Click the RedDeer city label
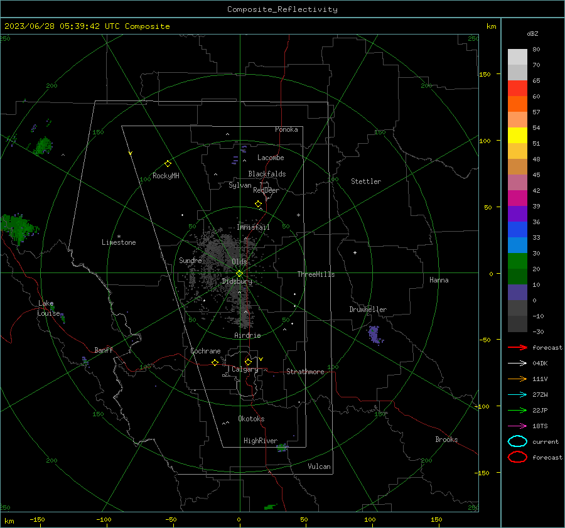Screen dimensions: 565x528 point(266,190)
